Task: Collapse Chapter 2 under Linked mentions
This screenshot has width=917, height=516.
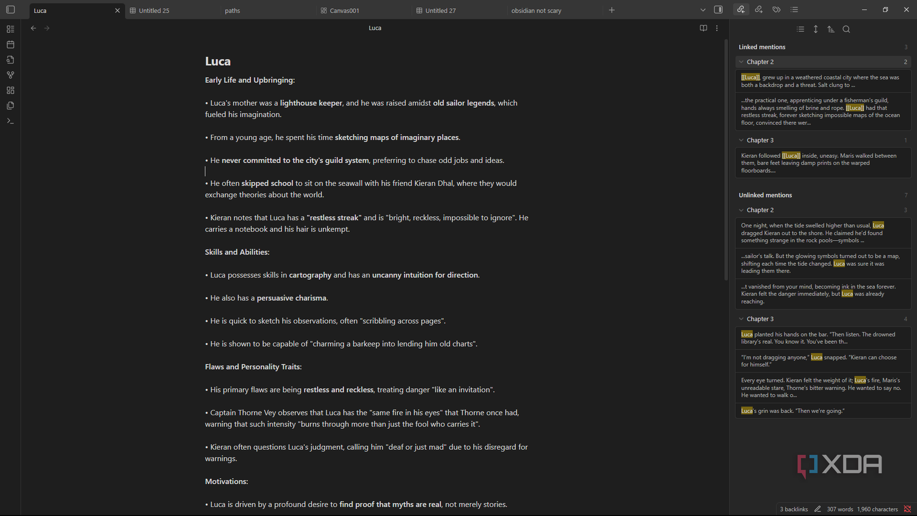Action: click(741, 62)
